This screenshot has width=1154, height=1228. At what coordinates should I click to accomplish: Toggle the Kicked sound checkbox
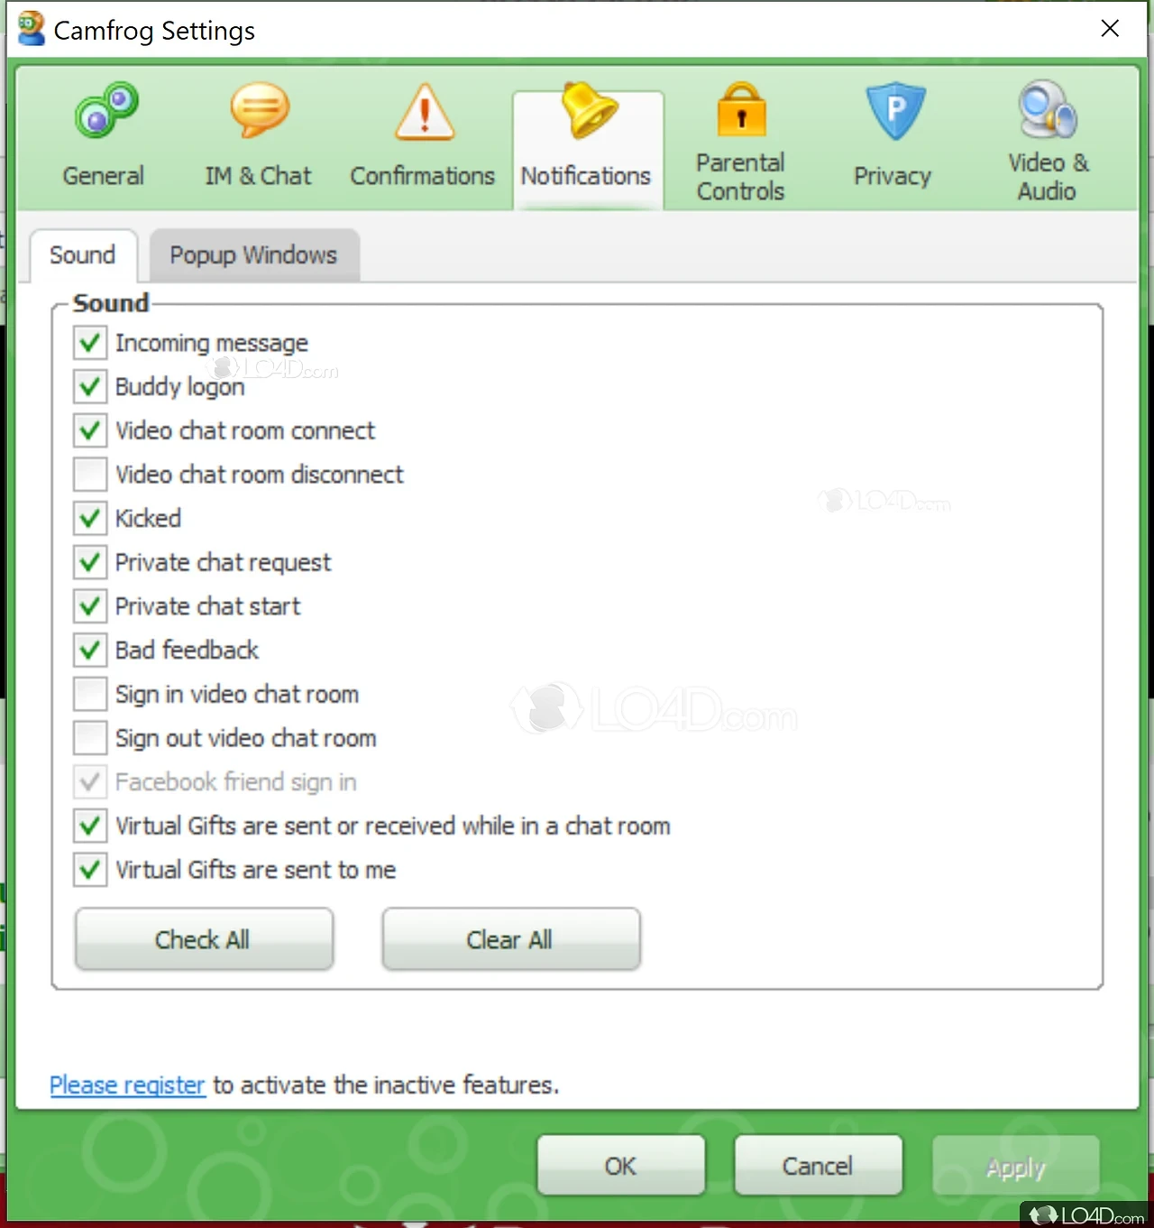[90, 518]
